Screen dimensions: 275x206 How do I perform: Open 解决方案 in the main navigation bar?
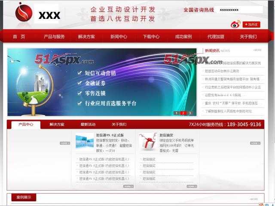click(x=86, y=36)
